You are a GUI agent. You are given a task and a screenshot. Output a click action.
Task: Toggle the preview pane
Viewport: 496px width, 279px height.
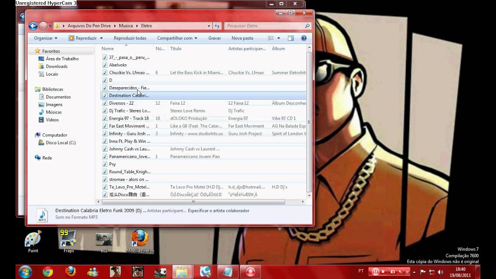tap(291, 38)
